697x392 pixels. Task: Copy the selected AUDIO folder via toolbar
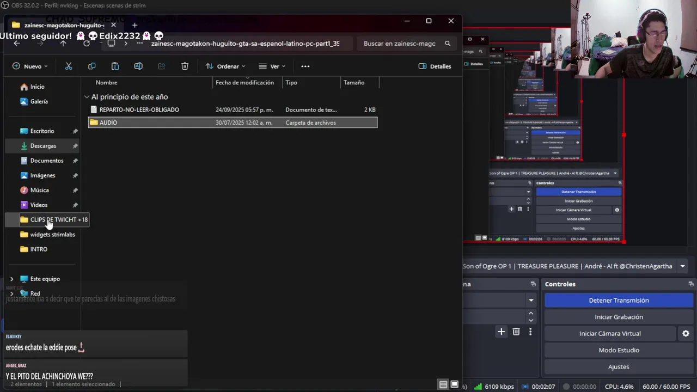91,66
